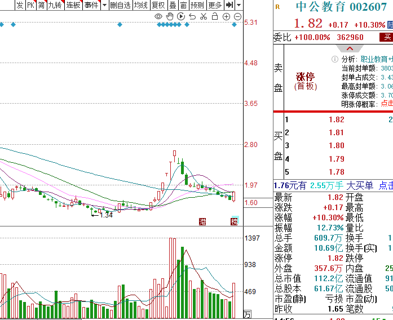Zoom in with the circled plus icon
Viewport: 393px width, 320px height.
pos(226,16)
